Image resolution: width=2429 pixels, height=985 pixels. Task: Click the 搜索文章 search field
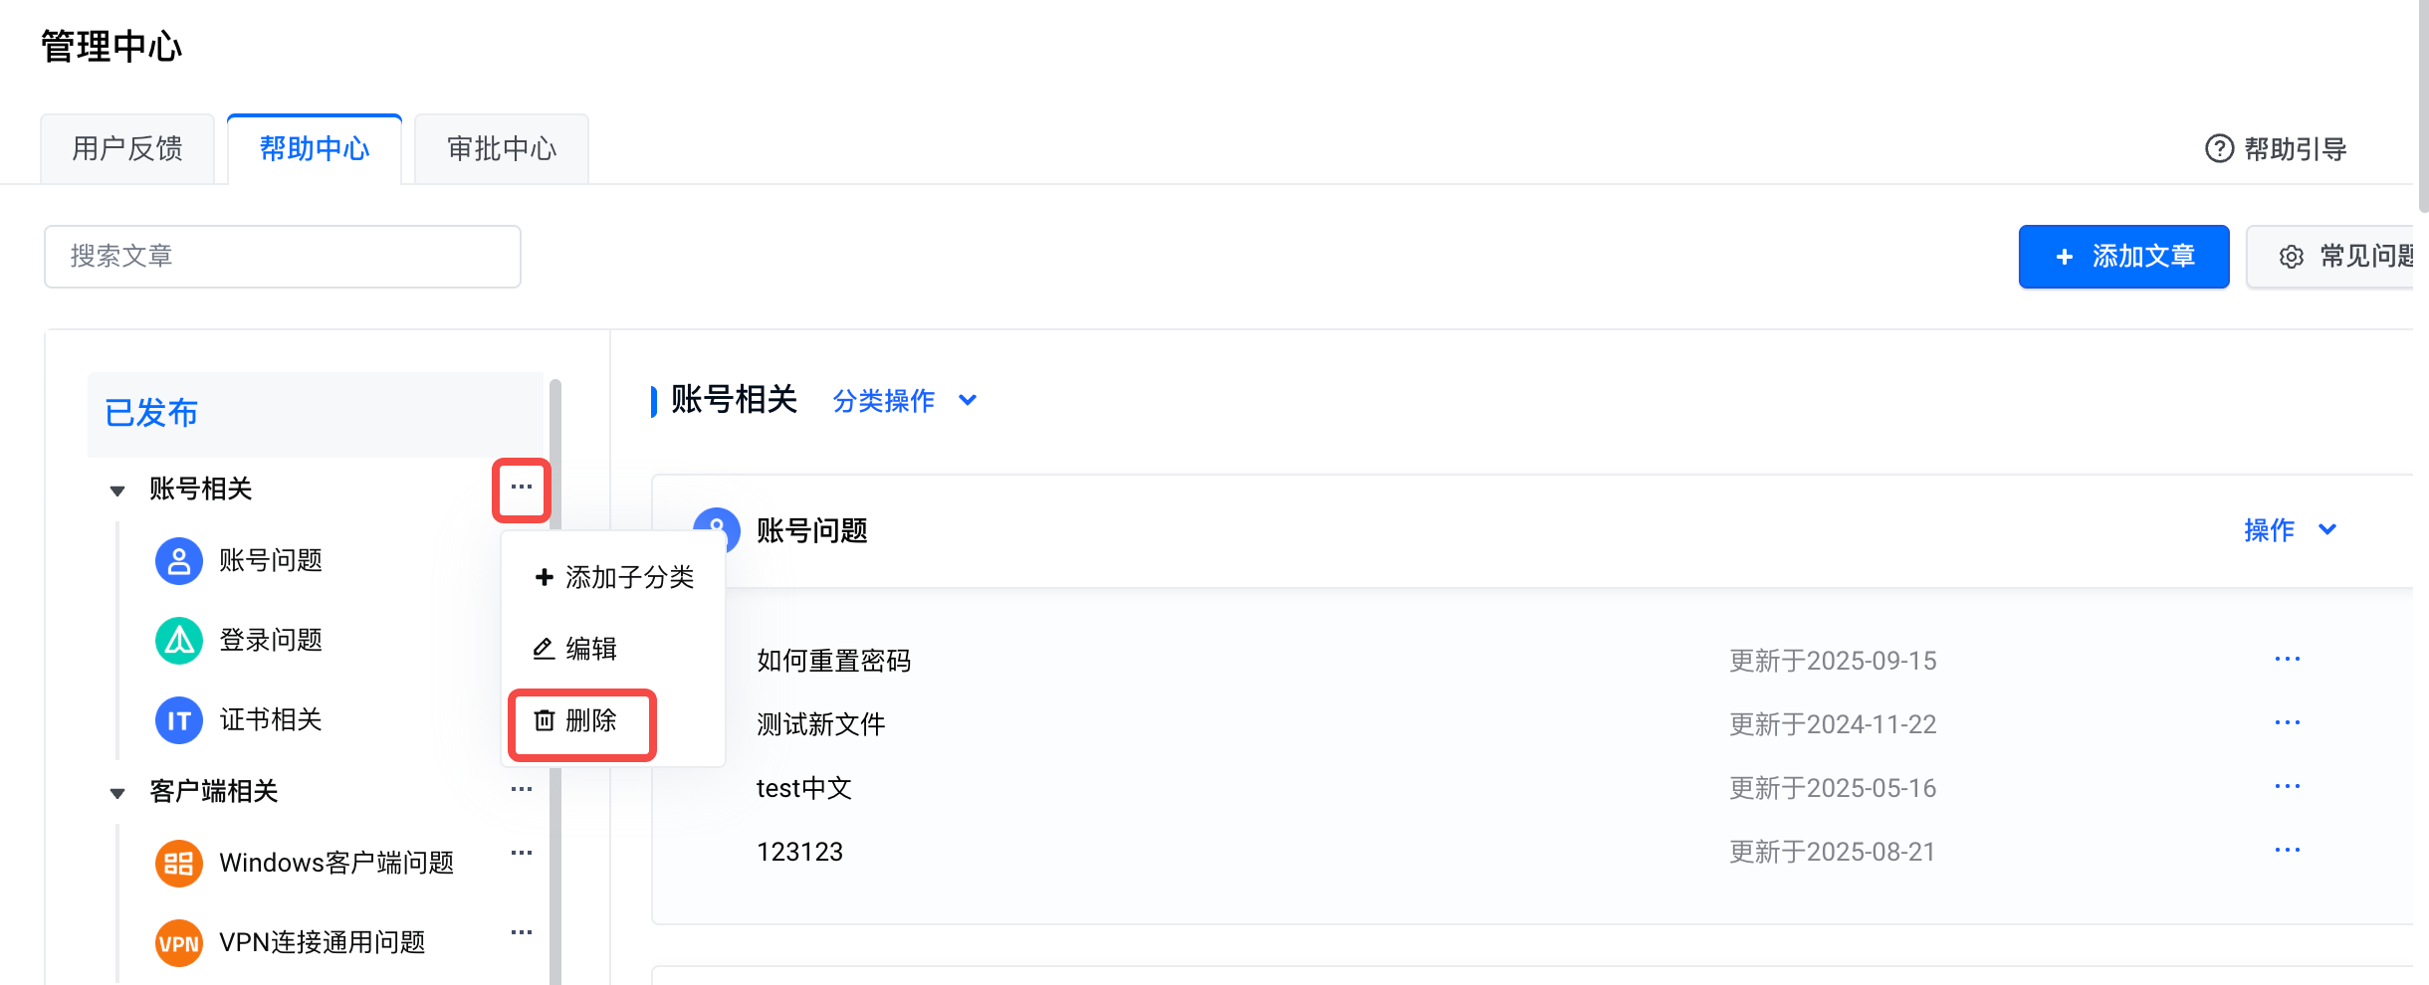283,257
